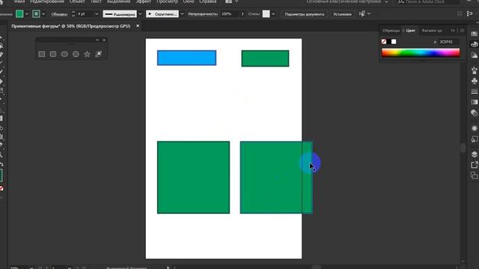The width and height of the screenshot is (479, 269).
Task: Open the Текст menu
Action: (x=96, y=1)
